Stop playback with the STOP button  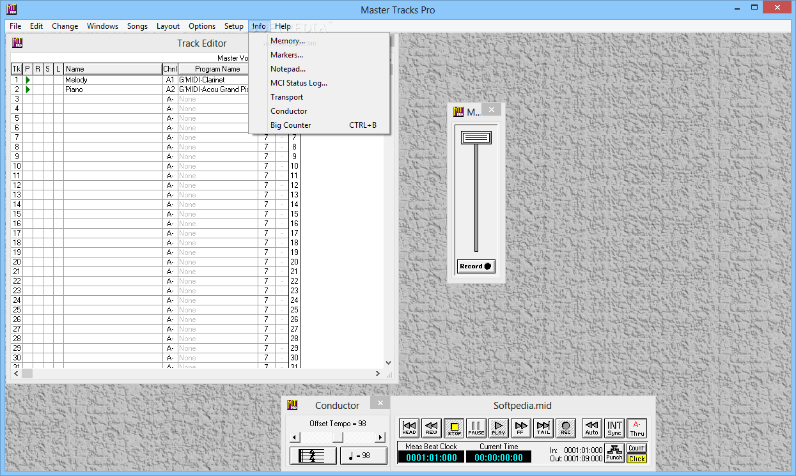pyautogui.click(x=454, y=428)
